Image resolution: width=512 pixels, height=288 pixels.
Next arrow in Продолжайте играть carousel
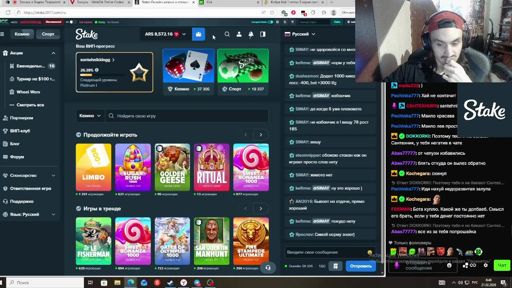[261, 135]
